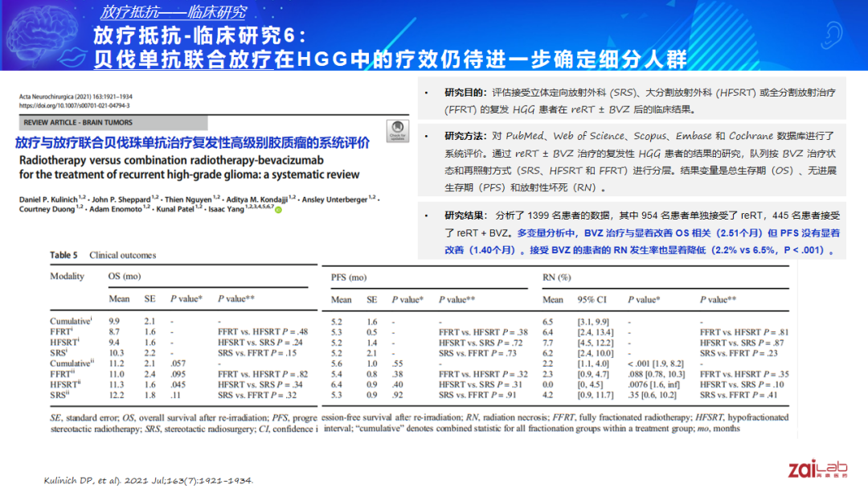Screen dimensions: 868x489
Task: Click the 'RN (%)' column group header
Action: [556, 277]
